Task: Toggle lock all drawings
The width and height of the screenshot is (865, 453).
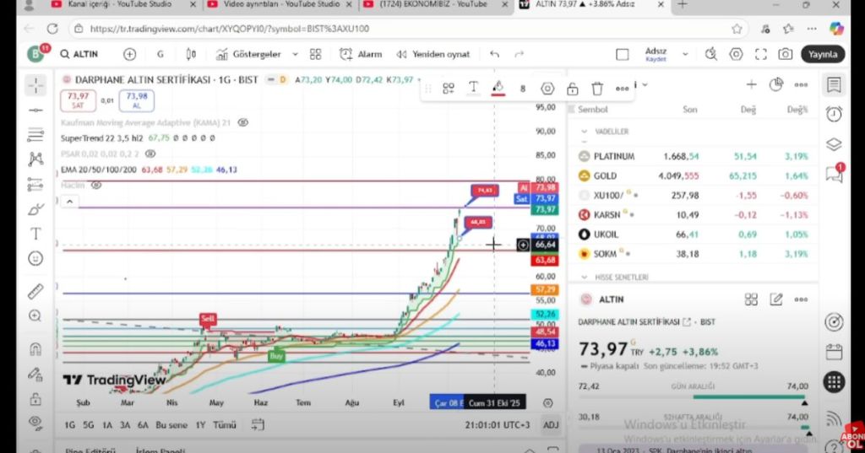Action: click(x=35, y=398)
